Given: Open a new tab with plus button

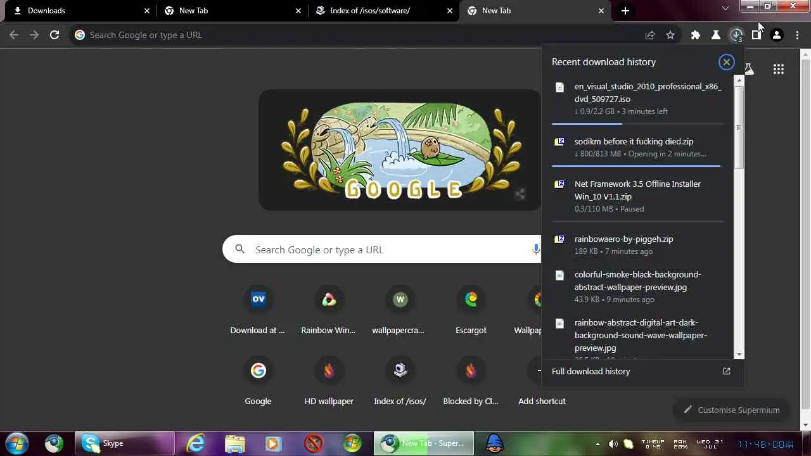Looking at the screenshot, I should (625, 11).
